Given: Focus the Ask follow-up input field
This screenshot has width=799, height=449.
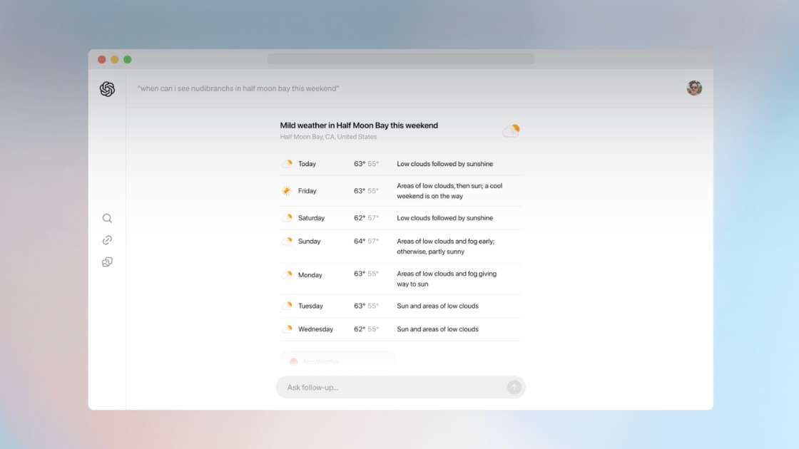Looking at the screenshot, I should [x=400, y=388].
